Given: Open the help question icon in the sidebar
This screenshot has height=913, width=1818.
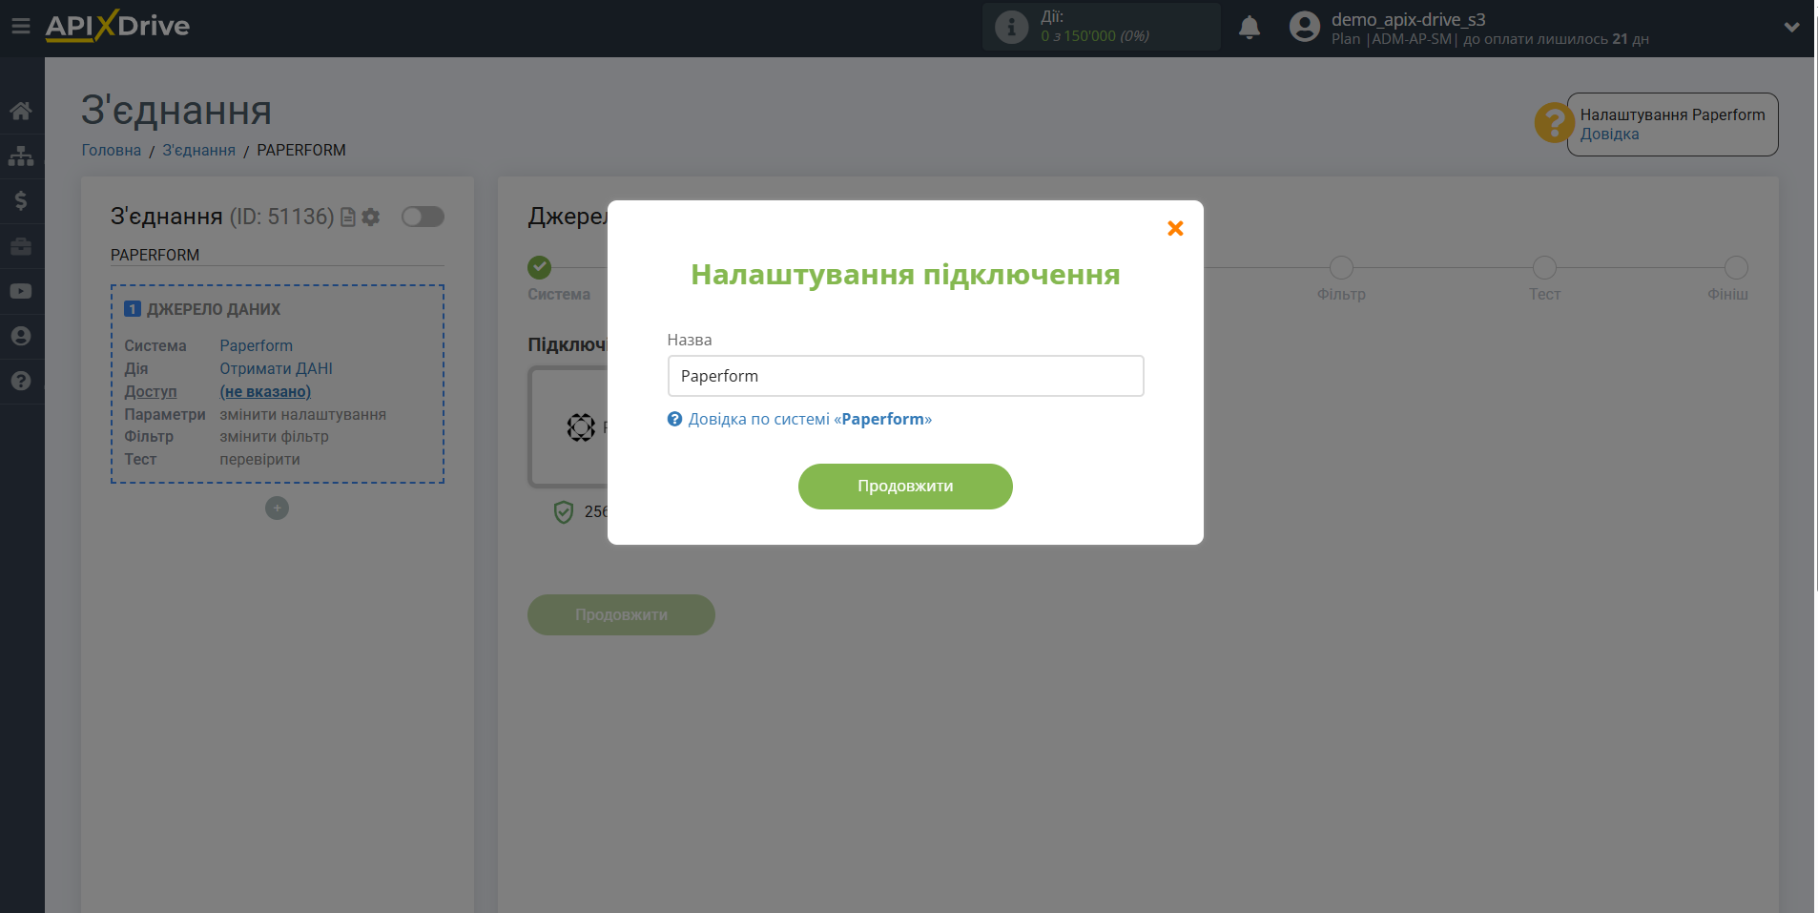Looking at the screenshot, I should tap(21, 381).
